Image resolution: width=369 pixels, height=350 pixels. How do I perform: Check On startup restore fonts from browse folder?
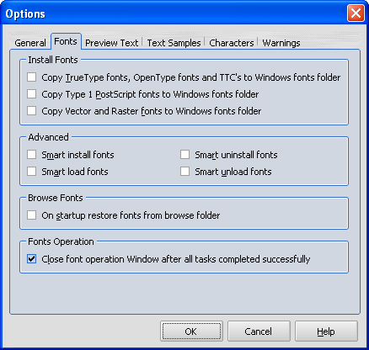coord(31,215)
